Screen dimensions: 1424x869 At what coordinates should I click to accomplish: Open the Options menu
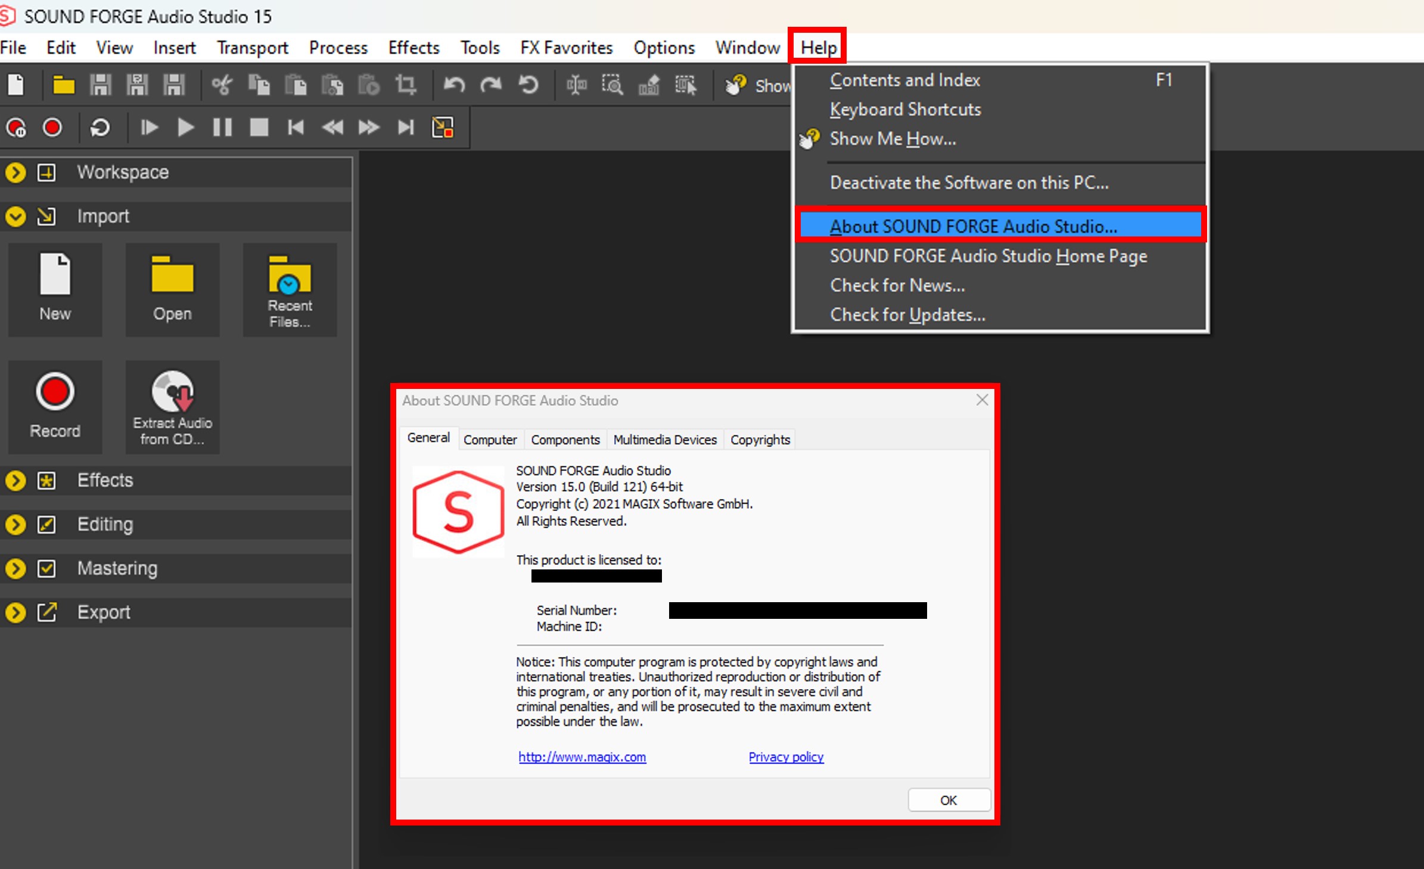pyautogui.click(x=664, y=48)
